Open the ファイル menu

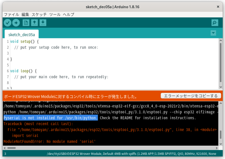coord(12,14)
